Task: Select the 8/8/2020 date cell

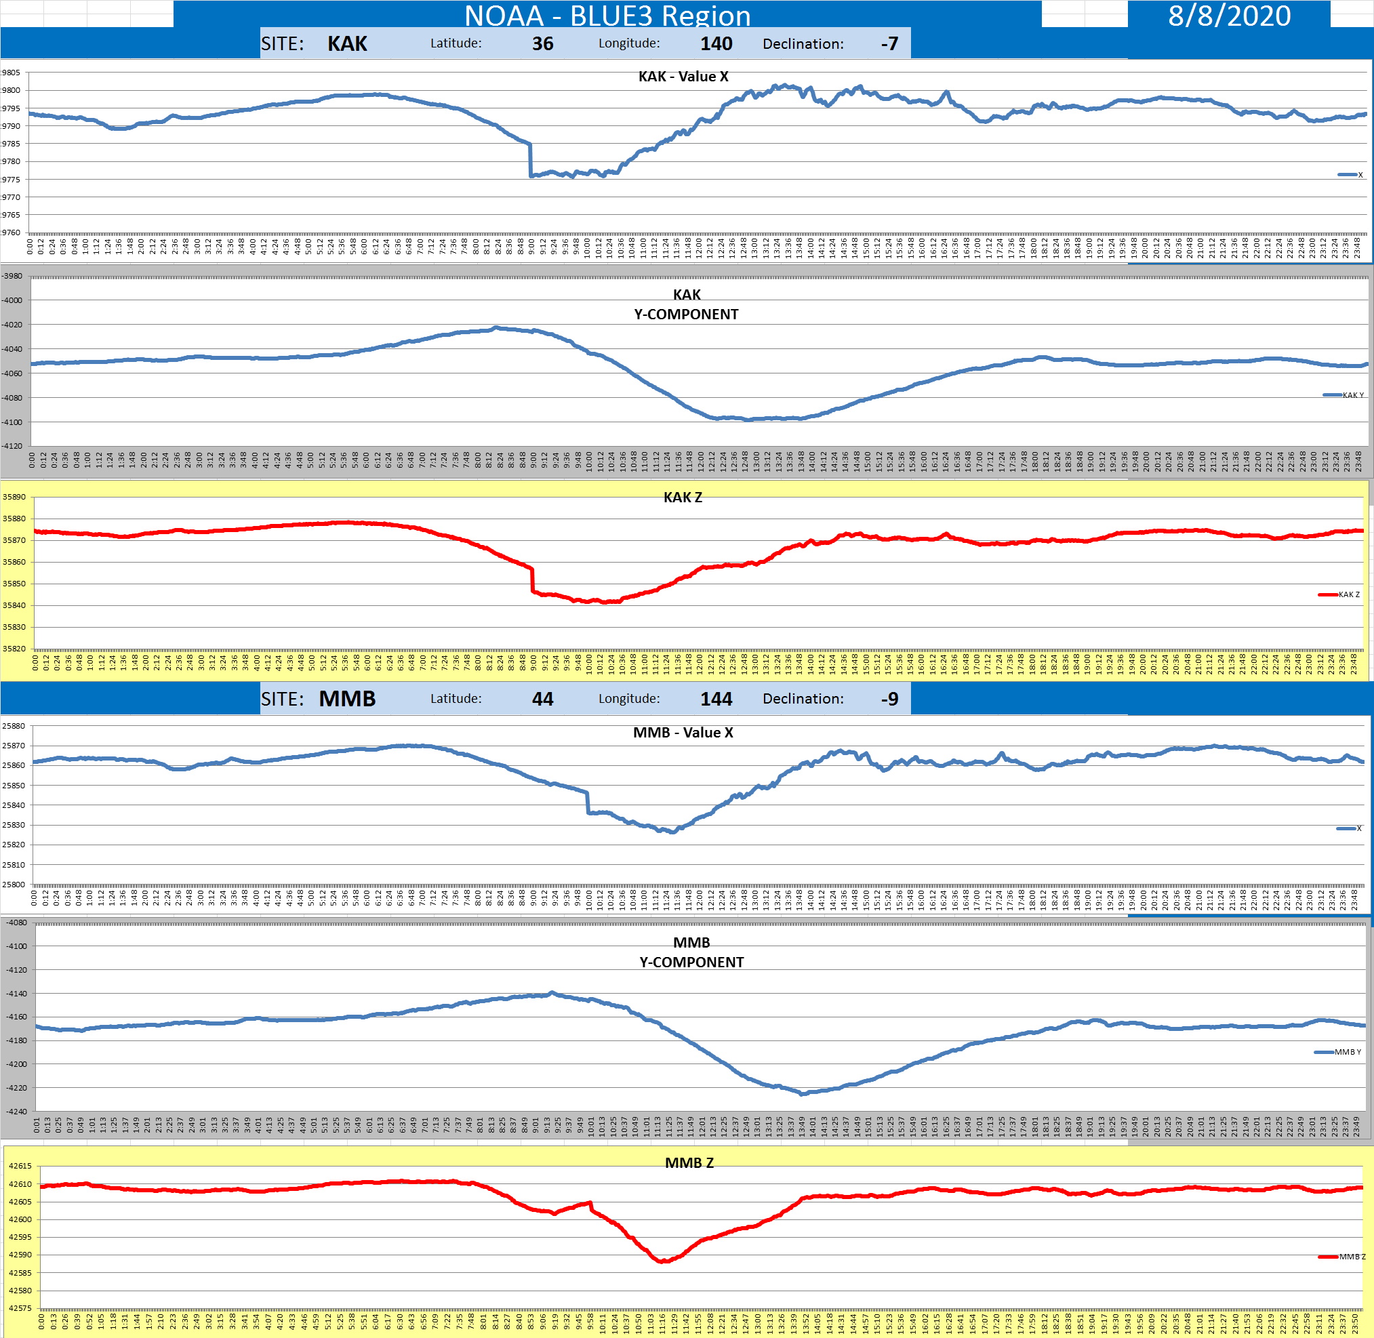Action: [1228, 15]
